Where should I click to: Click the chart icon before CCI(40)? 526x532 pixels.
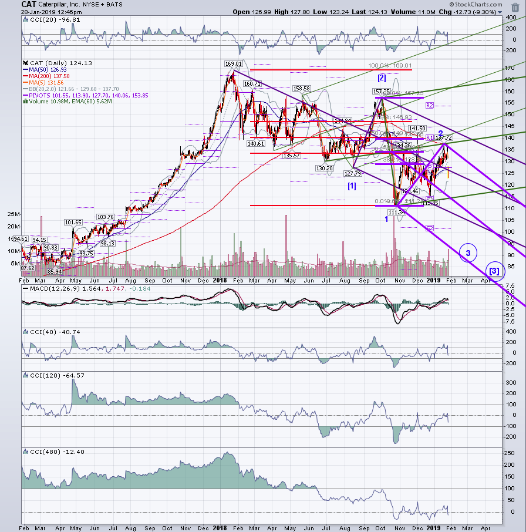[x=26, y=332]
